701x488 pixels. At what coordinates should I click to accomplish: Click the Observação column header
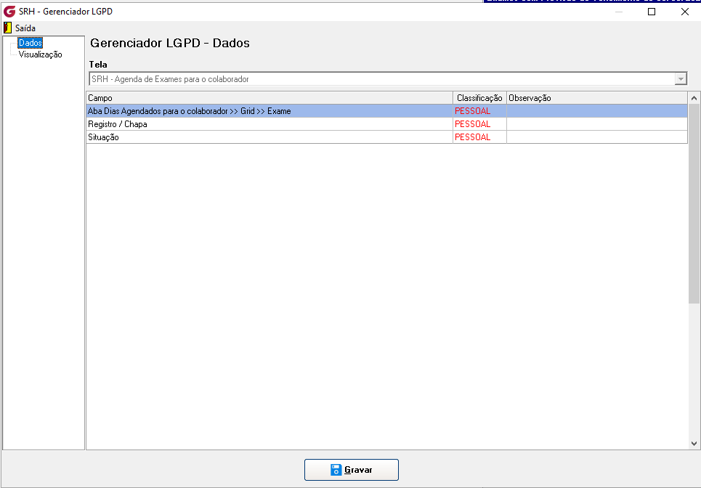597,98
